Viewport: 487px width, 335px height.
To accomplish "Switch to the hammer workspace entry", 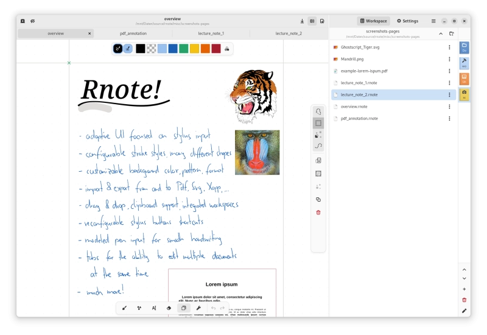I will (464, 63).
